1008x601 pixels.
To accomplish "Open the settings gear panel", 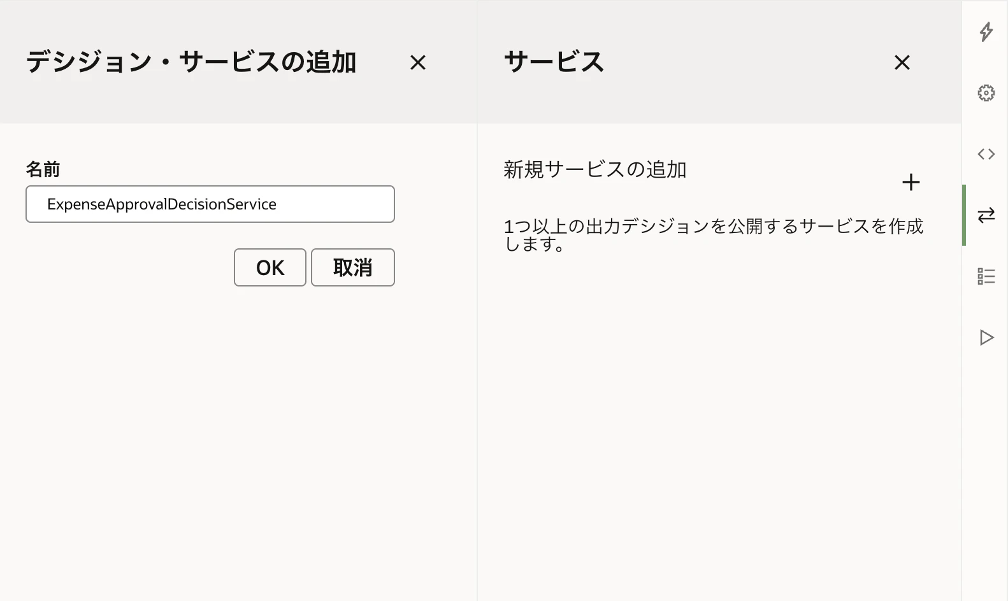I will (986, 93).
